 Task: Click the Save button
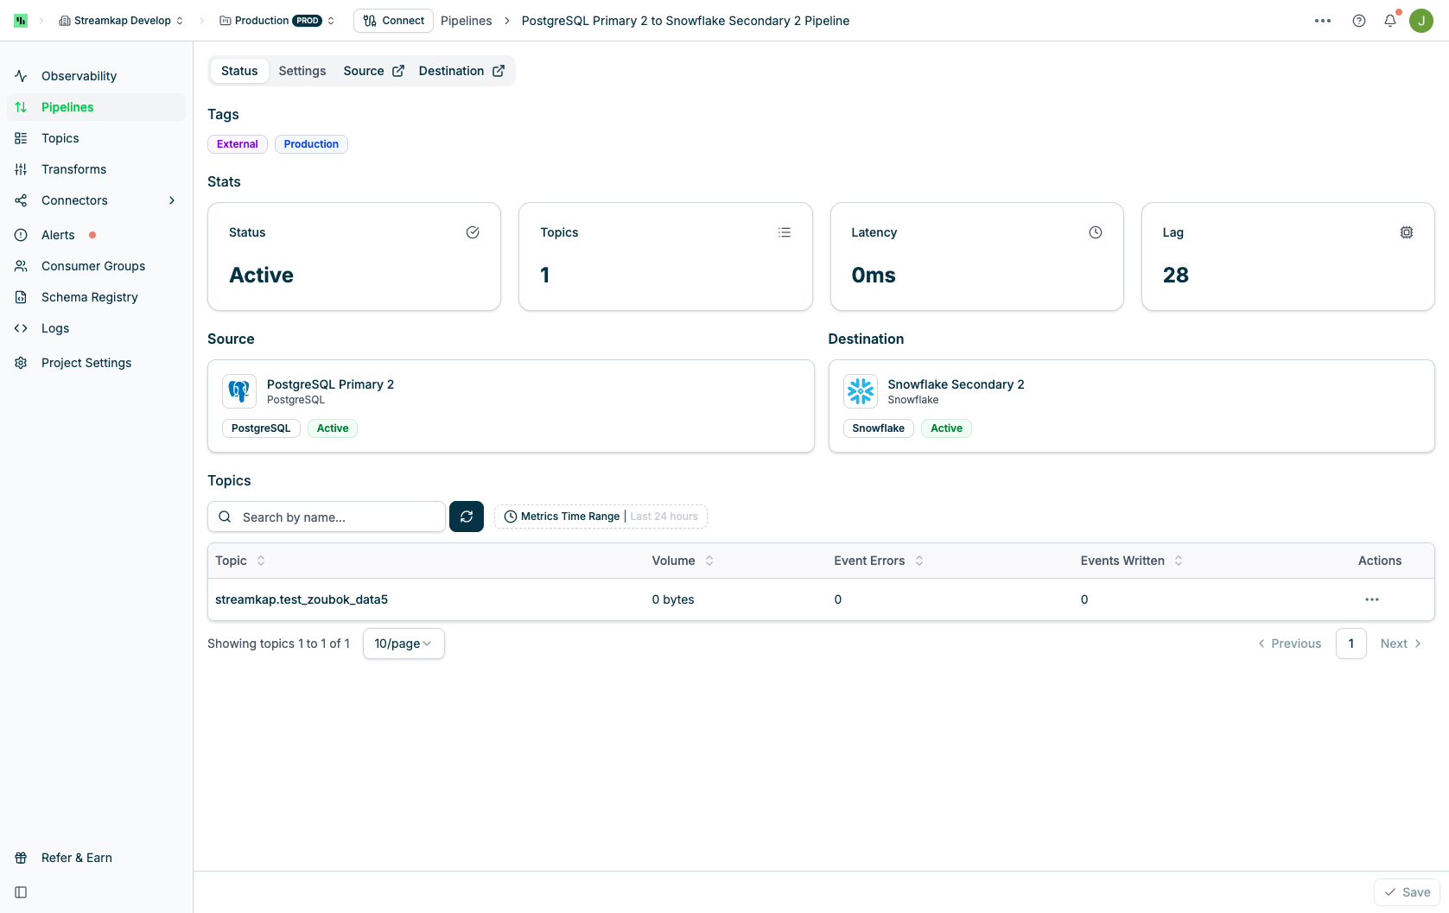1408,892
